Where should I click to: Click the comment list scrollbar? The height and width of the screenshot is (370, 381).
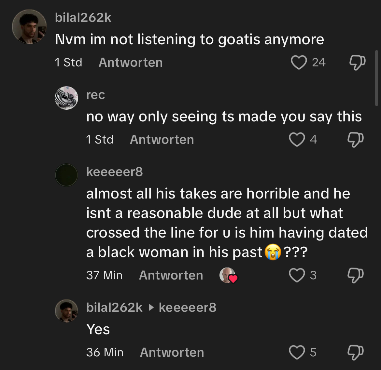tap(376, 78)
